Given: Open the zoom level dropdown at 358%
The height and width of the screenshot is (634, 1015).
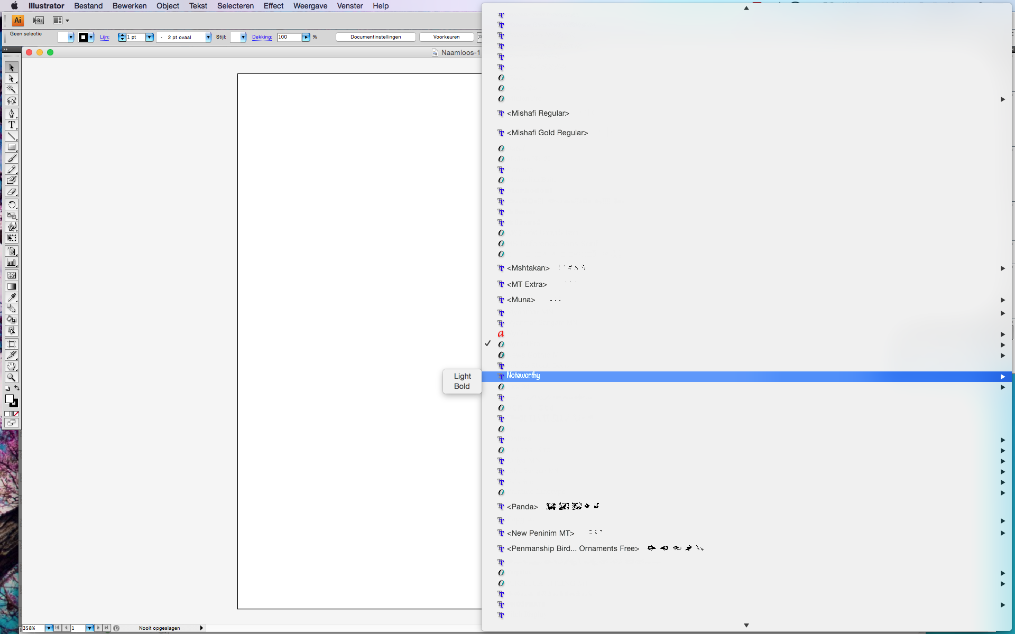Looking at the screenshot, I should pyautogui.click(x=49, y=628).
